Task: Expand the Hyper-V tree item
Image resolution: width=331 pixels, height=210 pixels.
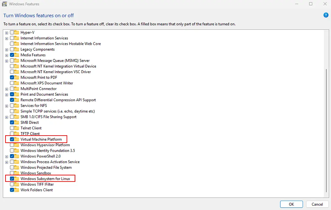Action: coord(6,32)
